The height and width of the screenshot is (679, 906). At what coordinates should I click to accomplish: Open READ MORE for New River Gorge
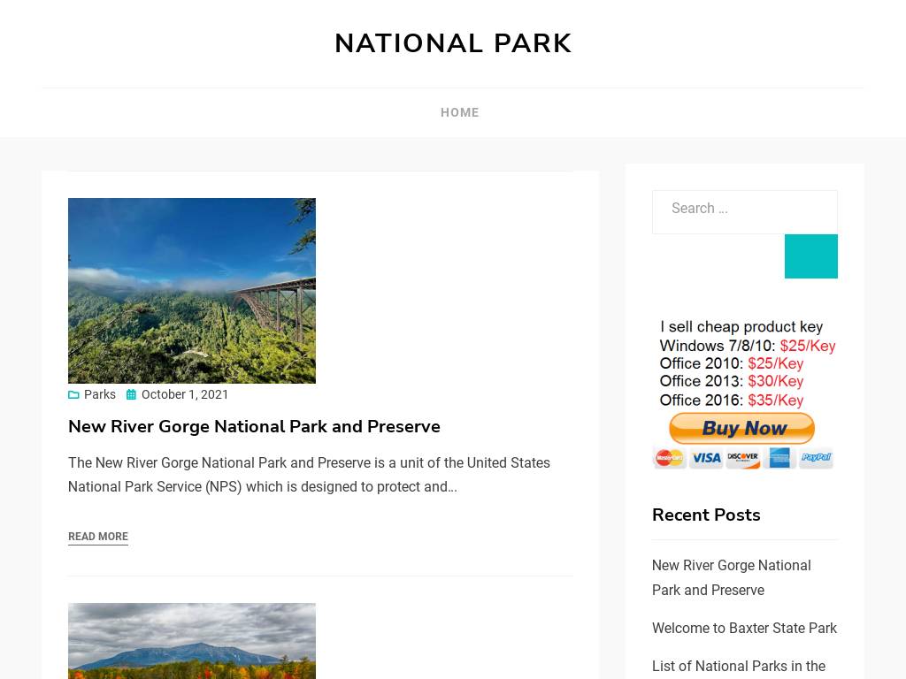click(98, 537)
